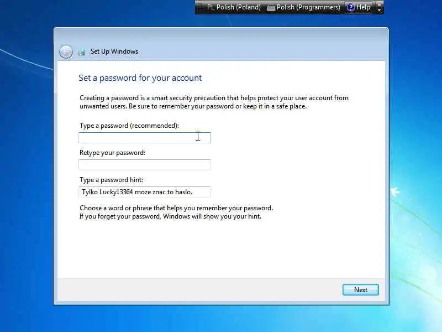Click the Set a password for your account heading

point(140,78)
